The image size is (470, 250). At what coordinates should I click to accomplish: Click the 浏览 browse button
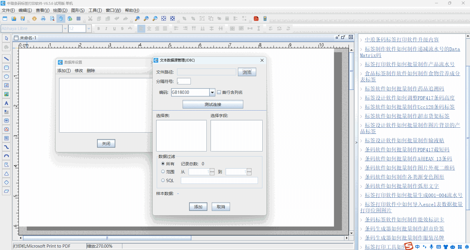coord(247,72)
